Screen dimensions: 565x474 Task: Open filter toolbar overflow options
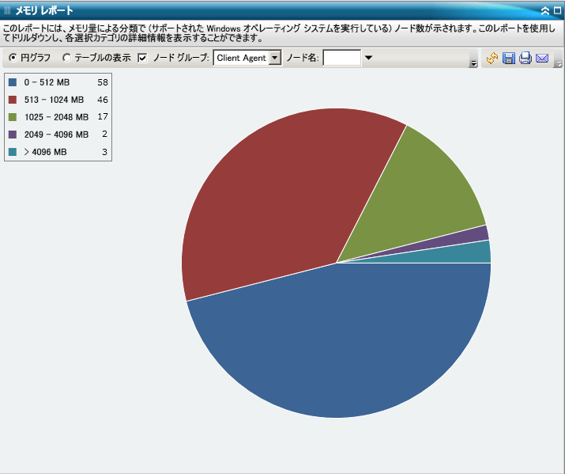click(x=473, y=63)
